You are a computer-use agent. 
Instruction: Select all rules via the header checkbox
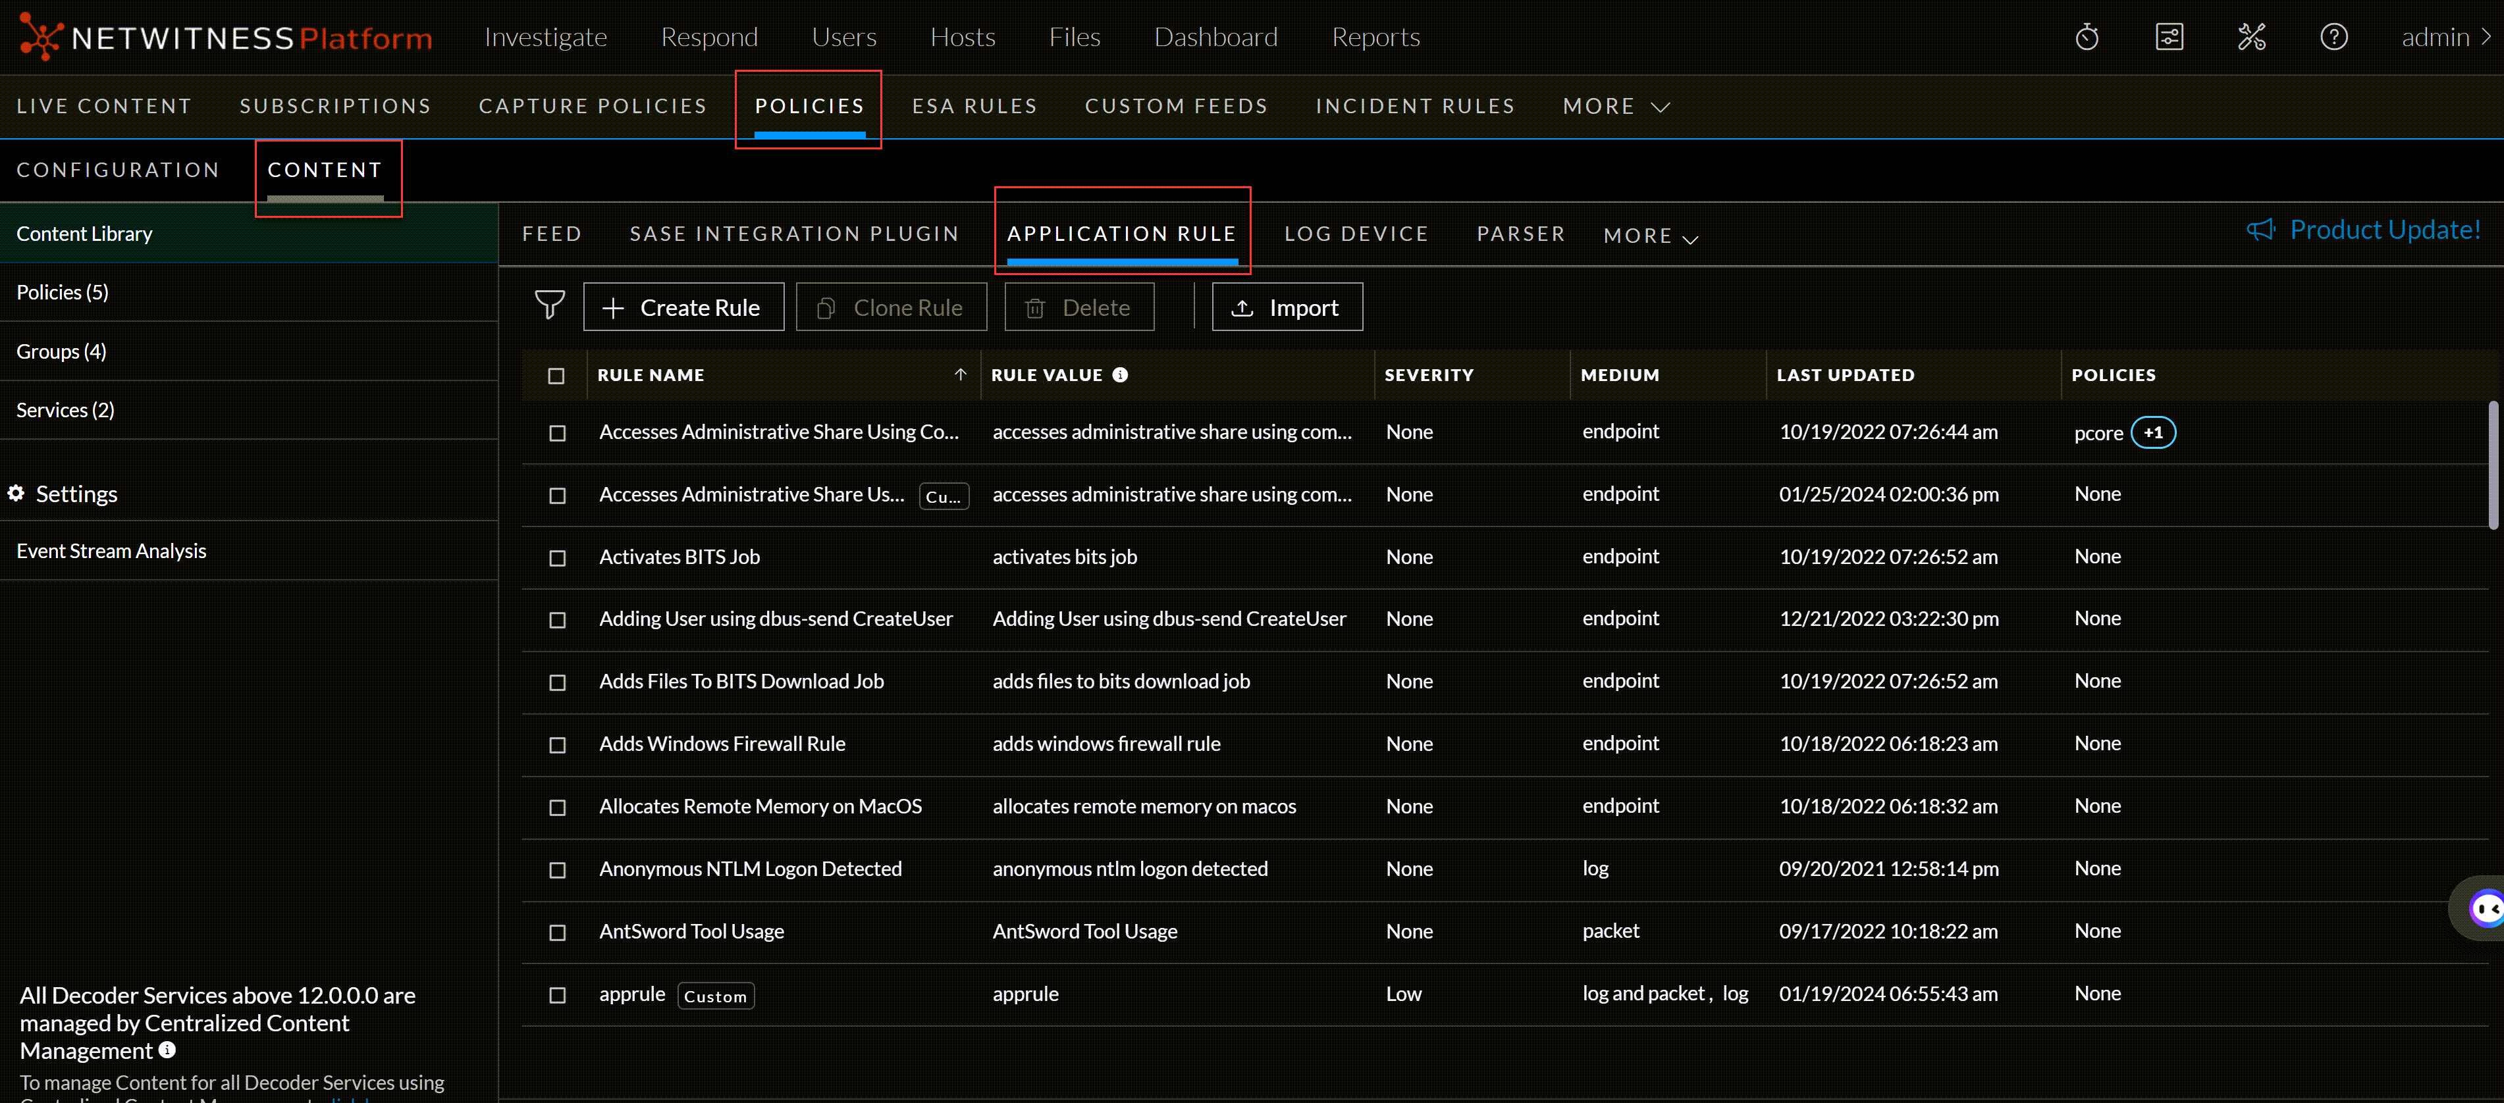(x=556, y=375)
